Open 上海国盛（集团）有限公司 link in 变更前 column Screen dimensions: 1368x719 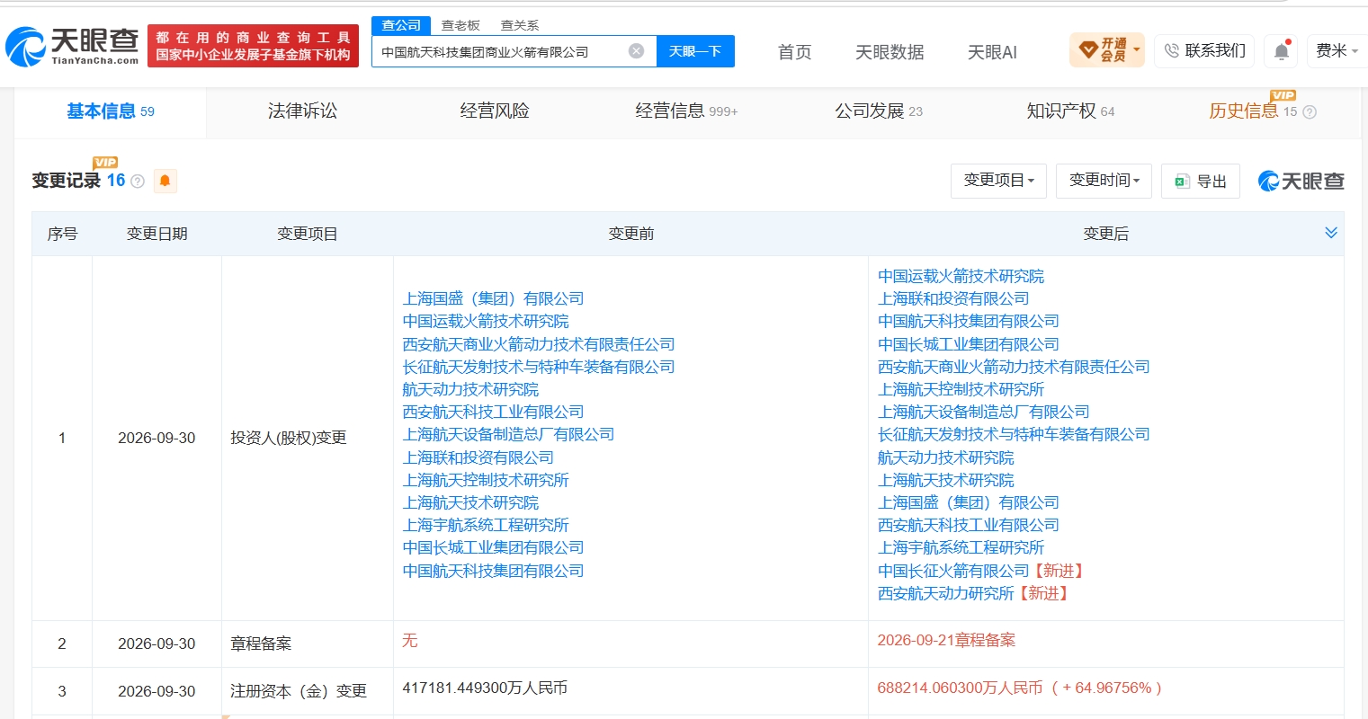click(x=493, y=298)
